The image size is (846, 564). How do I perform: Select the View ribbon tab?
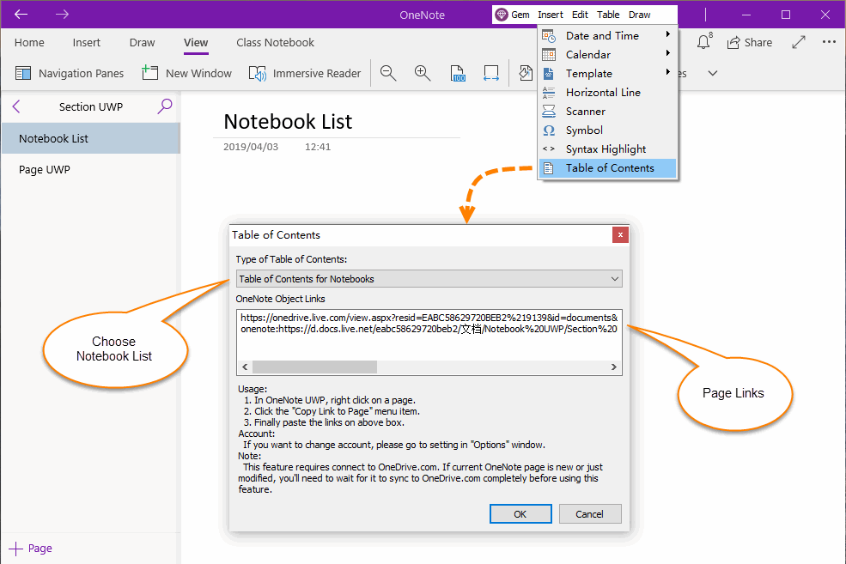coord(196,43)
